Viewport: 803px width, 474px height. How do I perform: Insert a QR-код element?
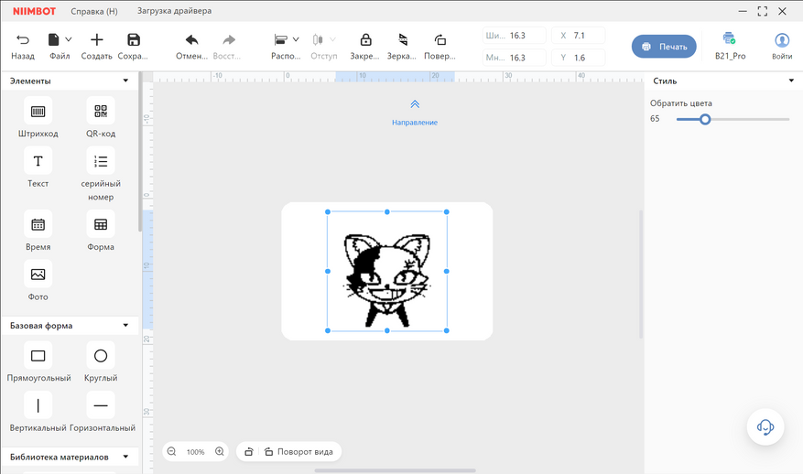[x=101, y=111]
